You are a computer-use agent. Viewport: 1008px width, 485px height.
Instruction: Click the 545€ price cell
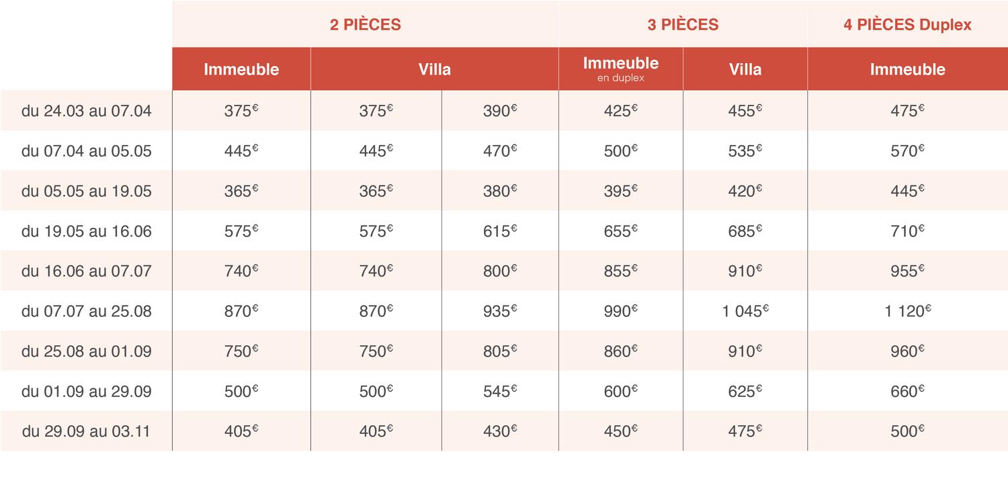point(500,391)
